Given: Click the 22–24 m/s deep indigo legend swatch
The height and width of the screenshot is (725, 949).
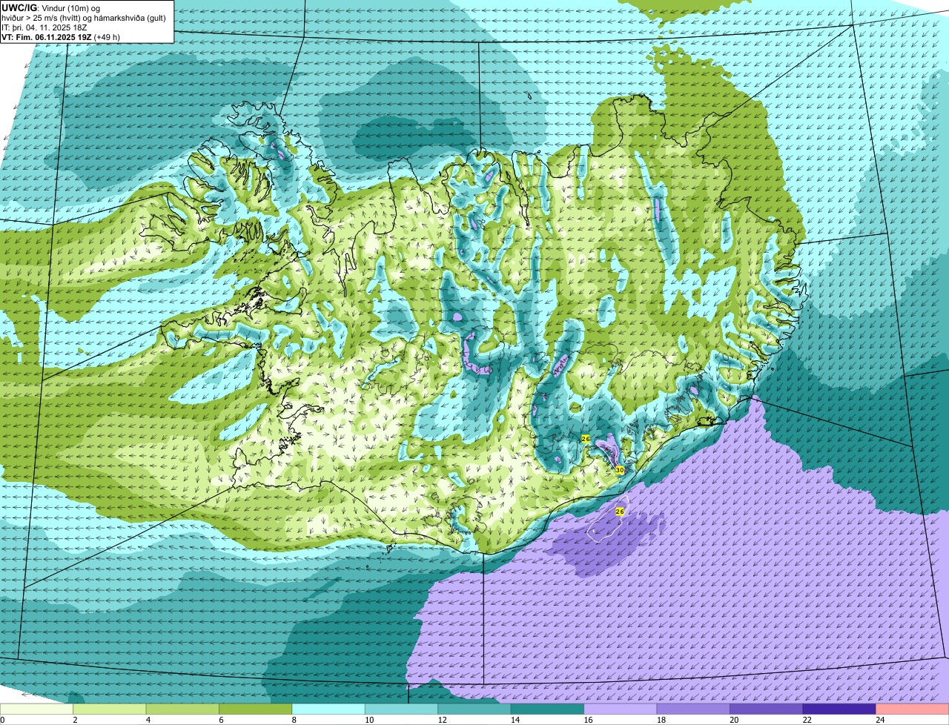Looking at the screenshot, I should click(839, 709).
